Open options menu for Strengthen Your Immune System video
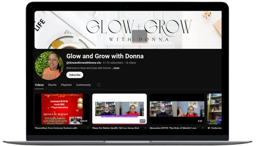This screenshot has width=256, height=146. click(88, 128)
